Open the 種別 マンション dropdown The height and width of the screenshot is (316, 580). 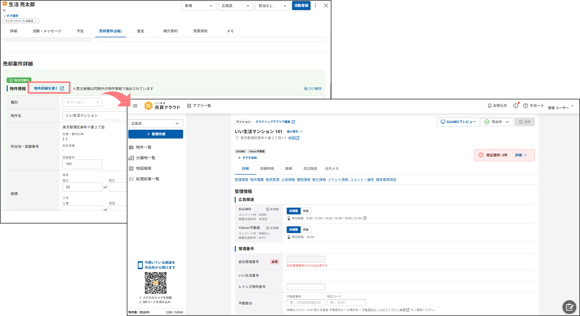coord(82,102)
